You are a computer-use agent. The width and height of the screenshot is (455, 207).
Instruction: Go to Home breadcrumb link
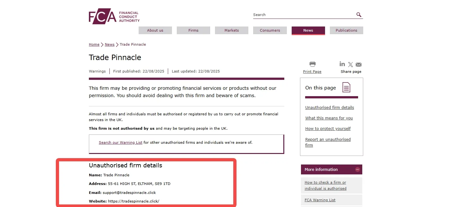tap(94, 44)
